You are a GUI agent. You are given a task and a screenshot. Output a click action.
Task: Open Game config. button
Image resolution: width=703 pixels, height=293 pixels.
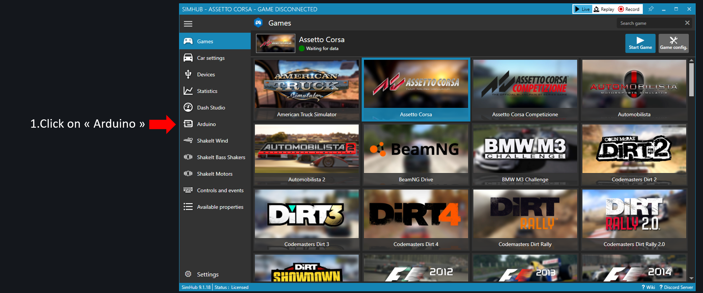coord(673,43)
